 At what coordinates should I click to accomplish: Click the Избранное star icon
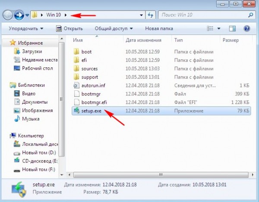coord(13,43)
